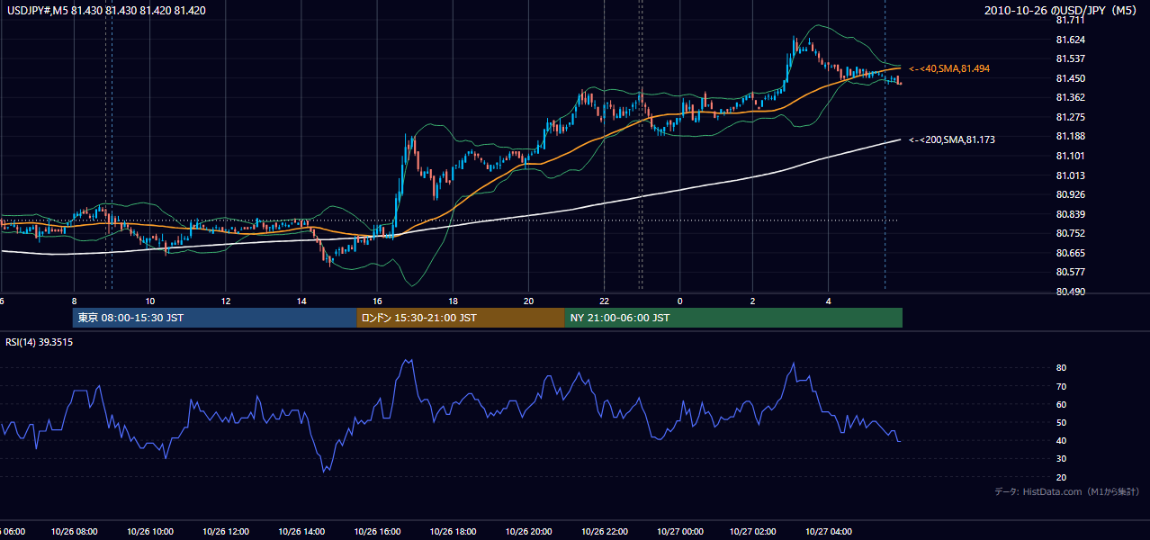Click bottom date label 10/26 14:00
The width and height of the screenshot is (1150, 540).
click(301, 531)
